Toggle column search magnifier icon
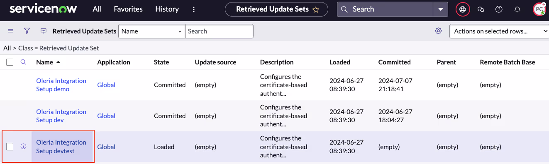This screenshot has width=549, height=164. [24, 62]
